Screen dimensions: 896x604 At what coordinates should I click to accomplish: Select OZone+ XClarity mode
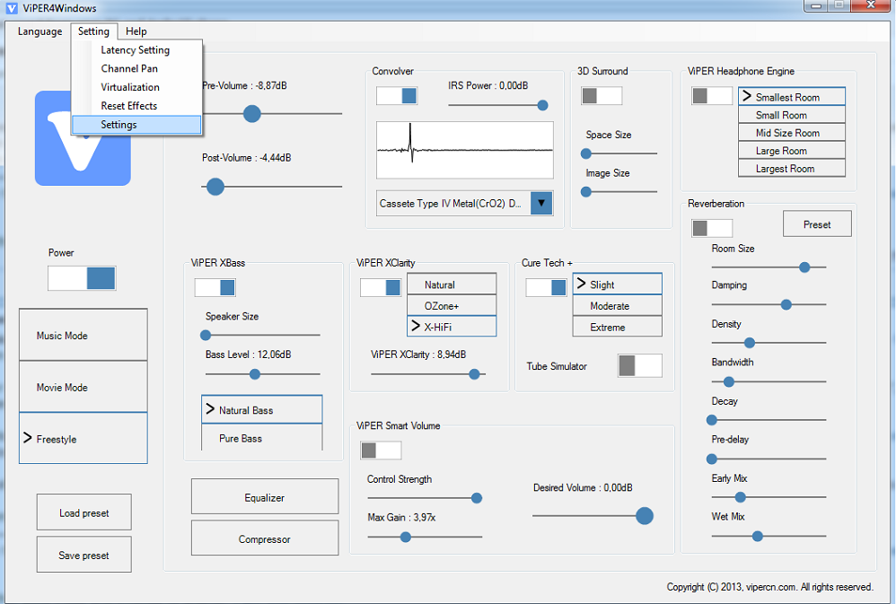[x=452, y=305]
